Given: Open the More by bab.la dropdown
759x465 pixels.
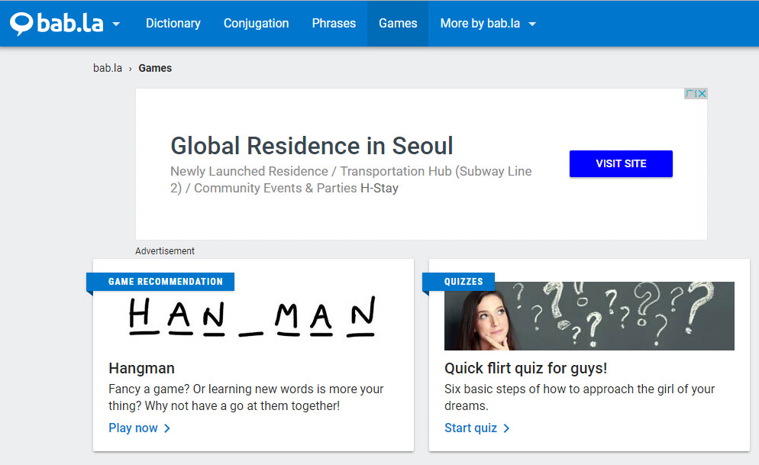Looking at the screenshot, I should click(488, 24).
